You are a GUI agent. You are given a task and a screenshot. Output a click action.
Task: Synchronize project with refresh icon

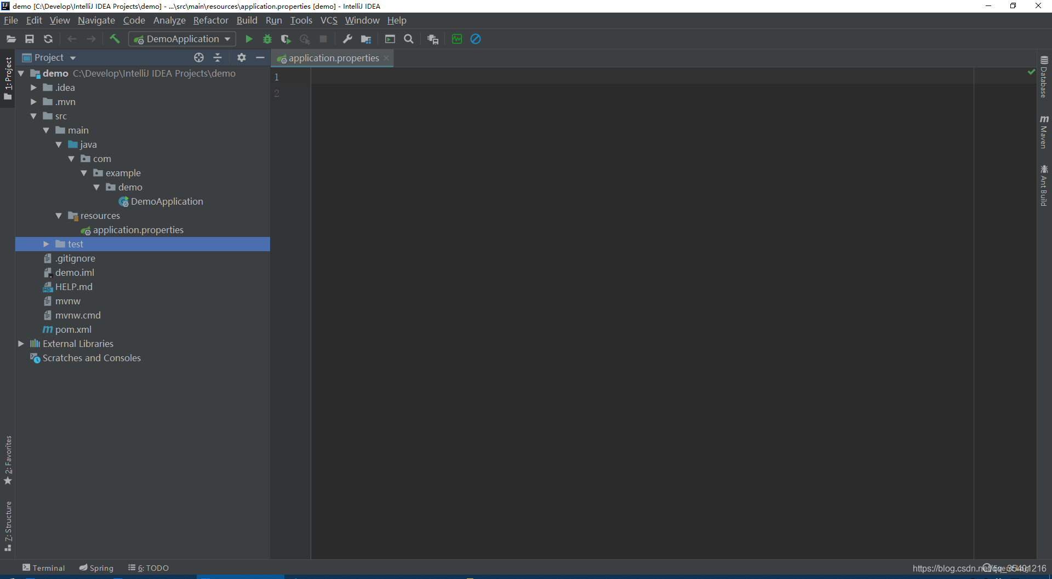(x=48, y=39)
